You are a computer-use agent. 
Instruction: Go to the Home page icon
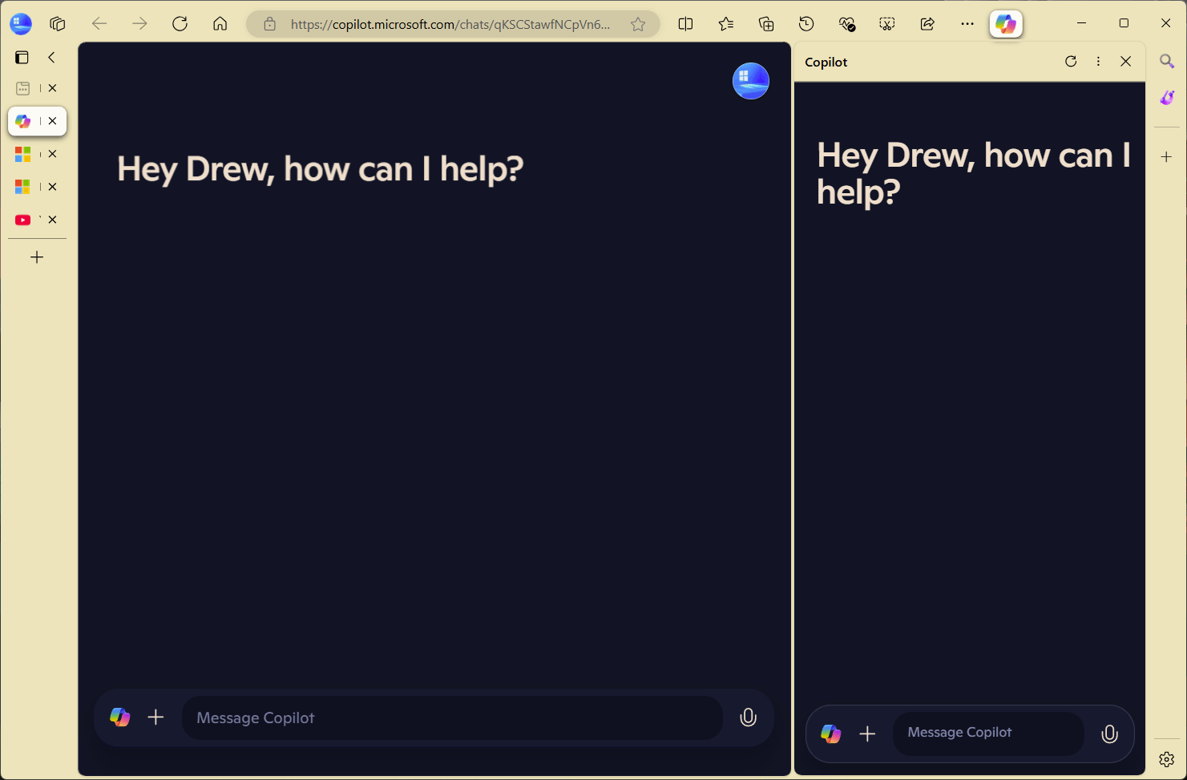(x=220, y=24)
